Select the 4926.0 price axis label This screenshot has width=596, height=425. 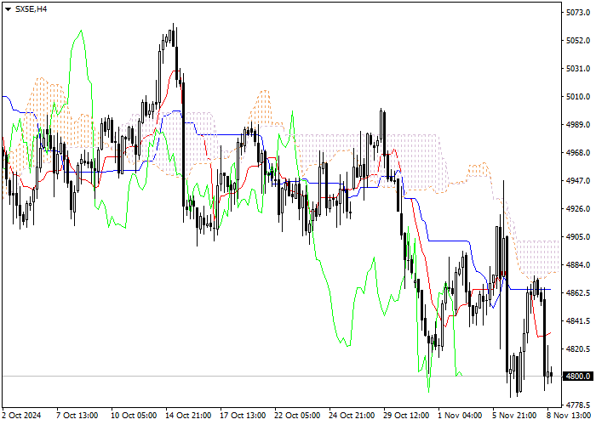pyautogui.click(x=578, y=209)
